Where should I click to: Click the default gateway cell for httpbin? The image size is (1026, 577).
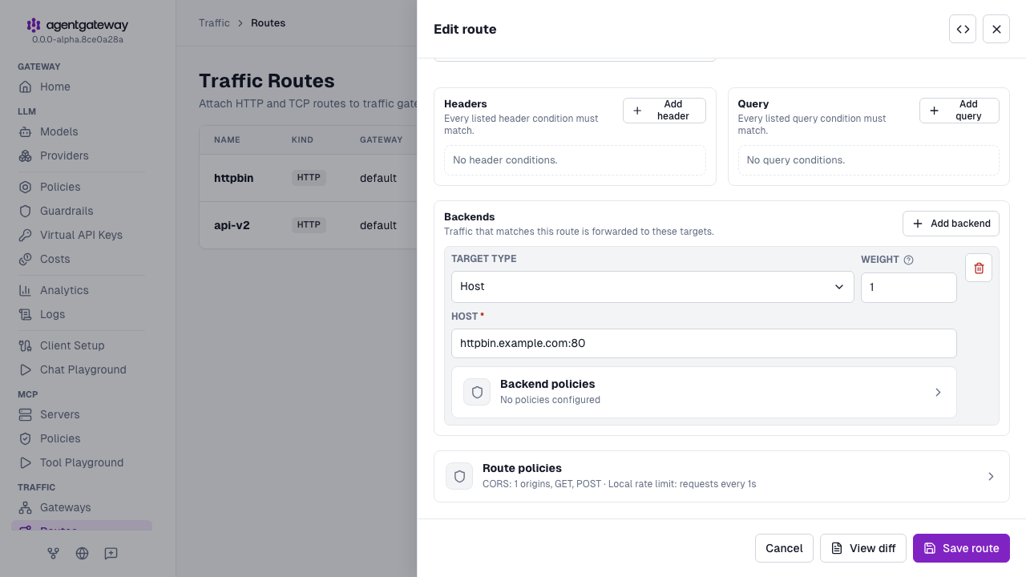(378, 178)
